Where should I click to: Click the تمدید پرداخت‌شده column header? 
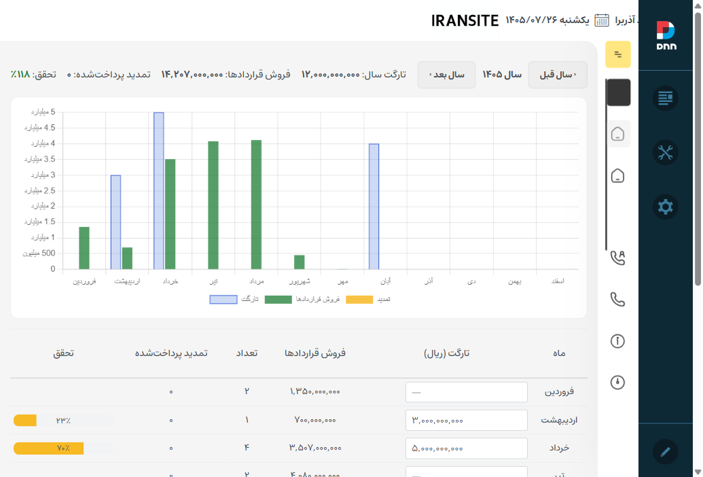click(x=171, y=353)
